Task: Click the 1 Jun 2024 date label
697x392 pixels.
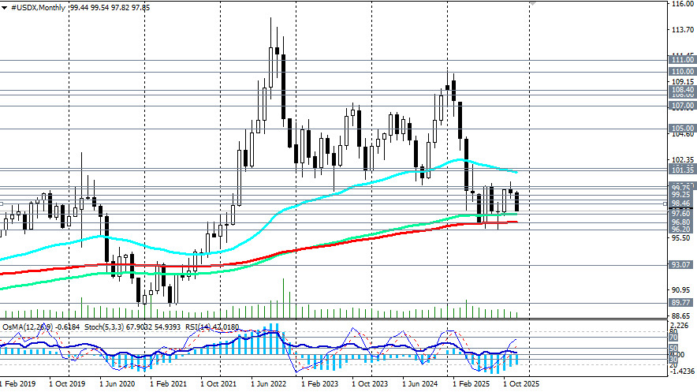Action: pos(420,383)
